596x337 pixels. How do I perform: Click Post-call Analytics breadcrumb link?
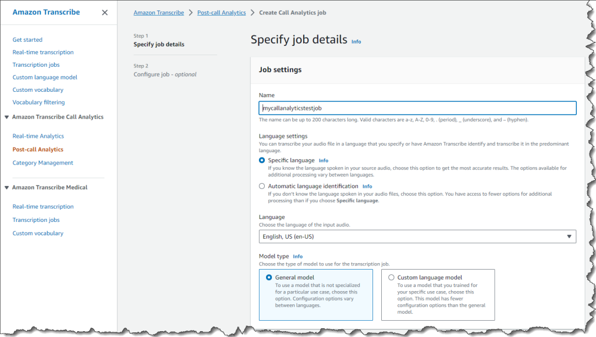click(222, 13)
